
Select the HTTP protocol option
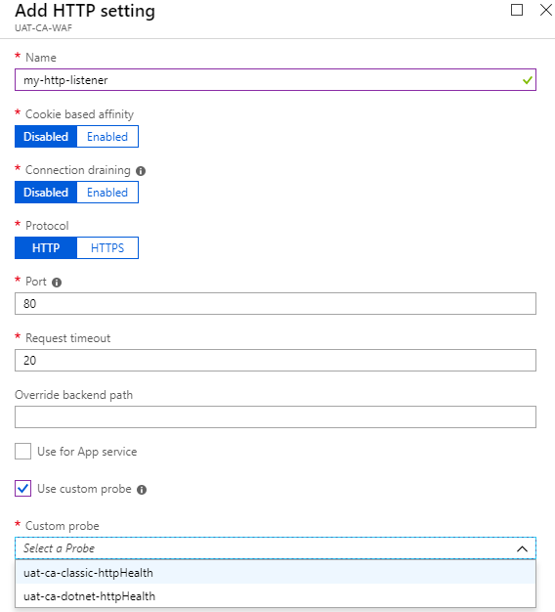pyautogui.click(x=46, y=248)
